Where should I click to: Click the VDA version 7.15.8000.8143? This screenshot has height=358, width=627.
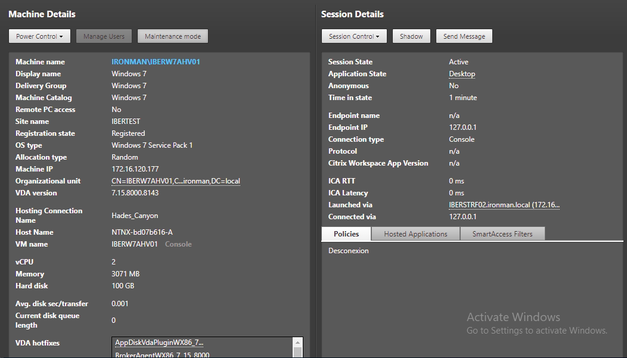pyautogui.click(x=135, y=193)
